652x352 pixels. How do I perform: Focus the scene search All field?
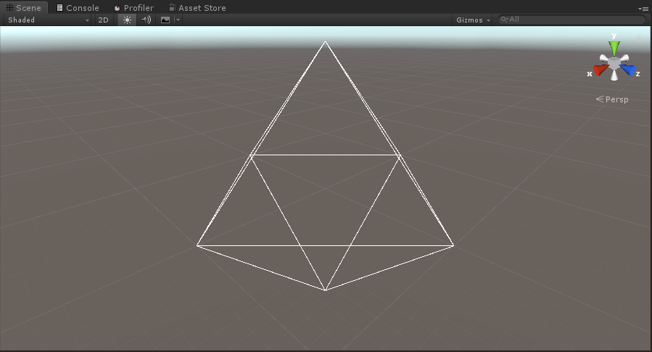pyautogui.click(x=571, y=19)
